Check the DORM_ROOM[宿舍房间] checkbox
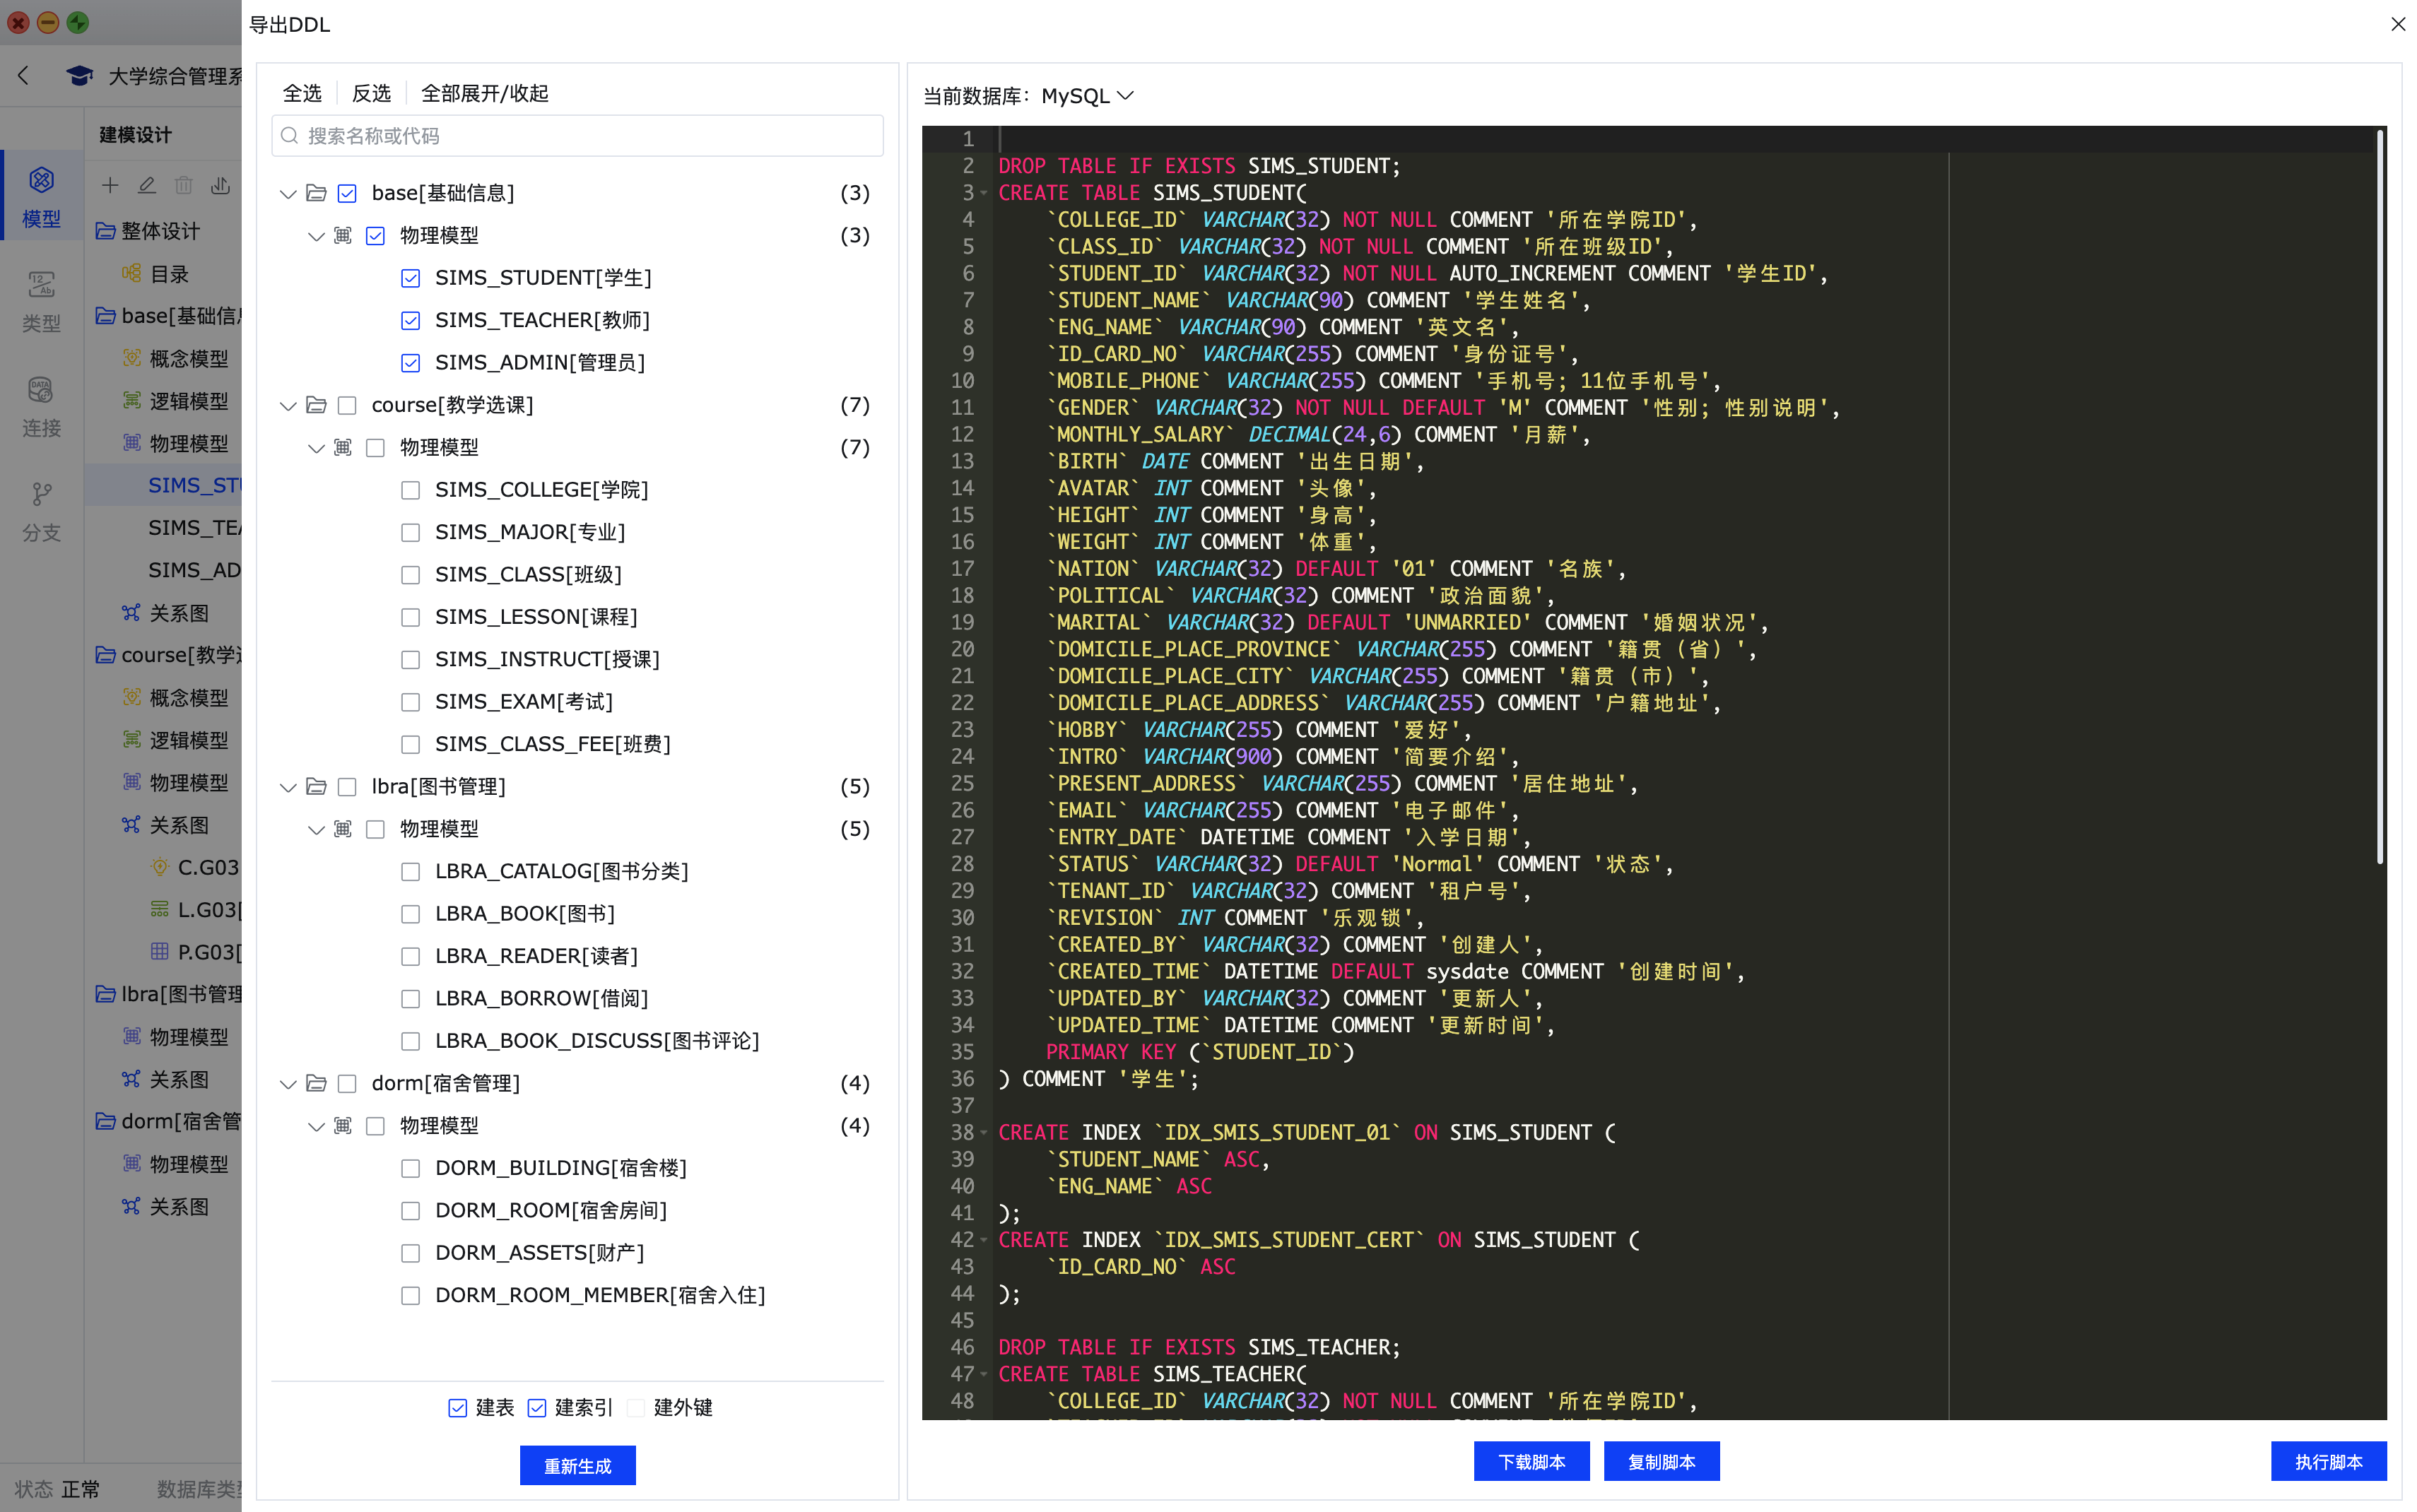 [x=410, y=1211]
